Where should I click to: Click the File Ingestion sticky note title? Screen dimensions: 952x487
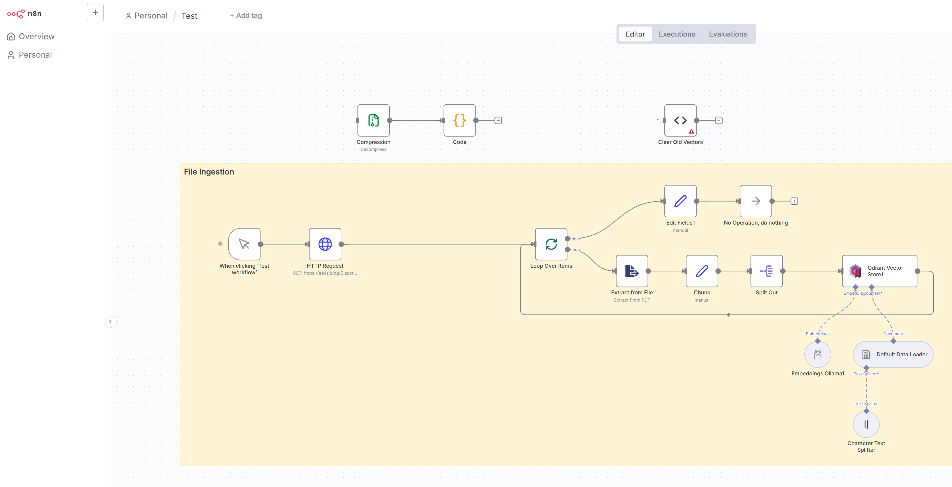[209, 172]
